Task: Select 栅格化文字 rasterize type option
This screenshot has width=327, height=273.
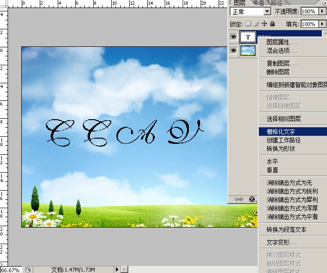Action: click(x=293, y=132)
